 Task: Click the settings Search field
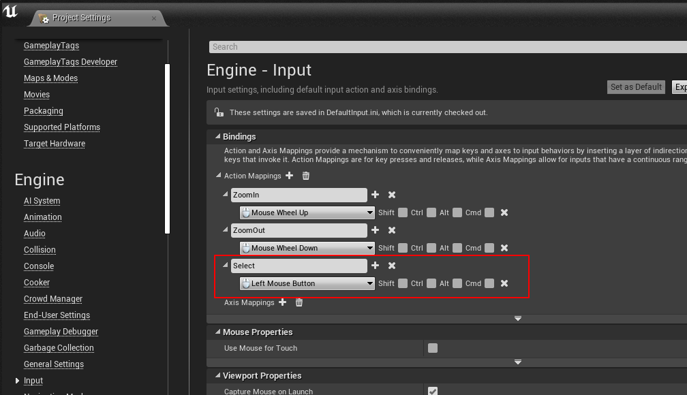point(448,47)
